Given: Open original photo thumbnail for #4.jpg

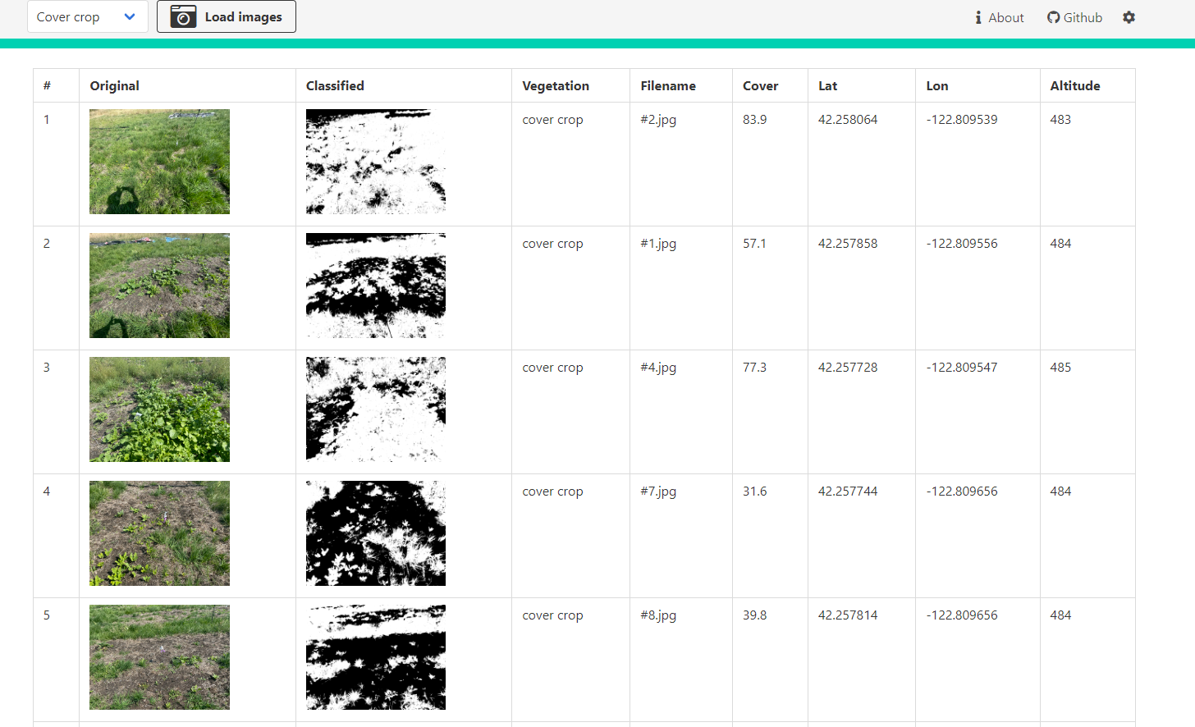Looking at the screenshot, I should pos(159,409).
